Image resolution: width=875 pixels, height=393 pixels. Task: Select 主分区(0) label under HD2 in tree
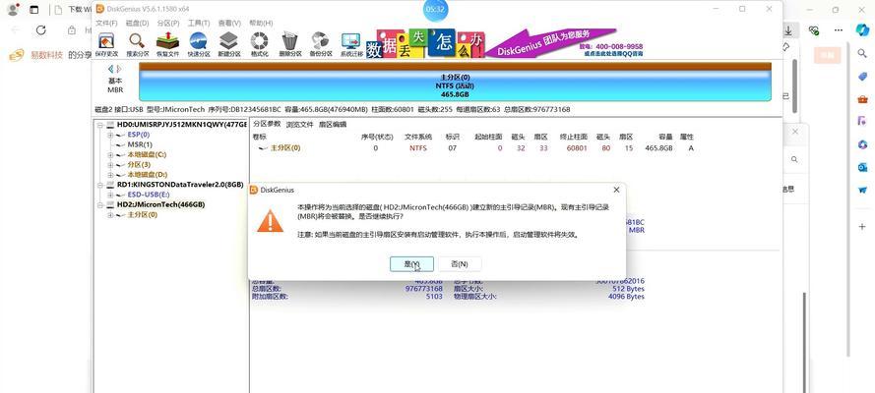(x=143, y=215)
